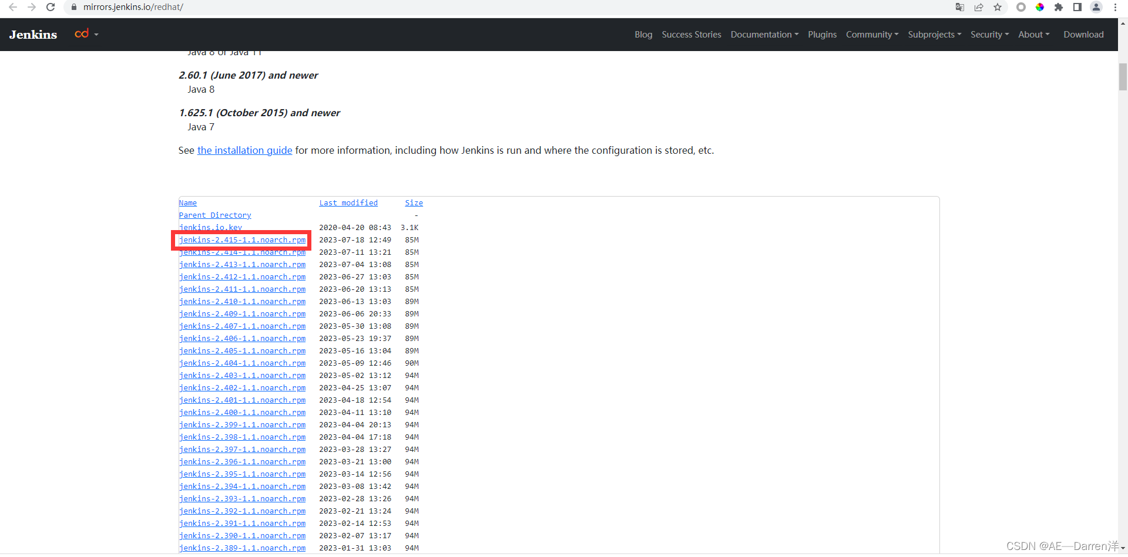This screenshot has width=1128, height=557.
Task: Click the site security lock icon
Action: point(74,8)
